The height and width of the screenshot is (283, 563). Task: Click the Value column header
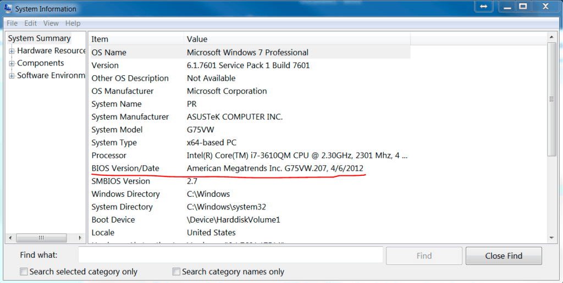pyautogui.click(x=297, y=38)
